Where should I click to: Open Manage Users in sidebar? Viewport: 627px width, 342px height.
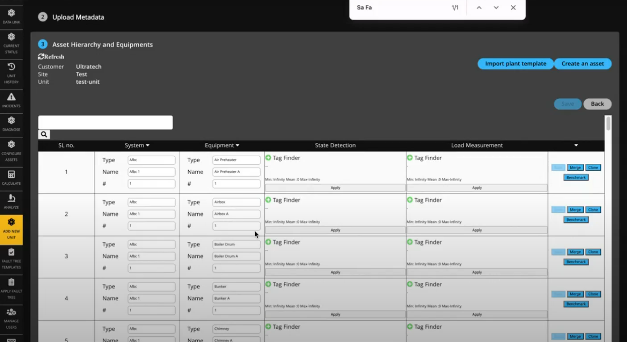point(11,318)
